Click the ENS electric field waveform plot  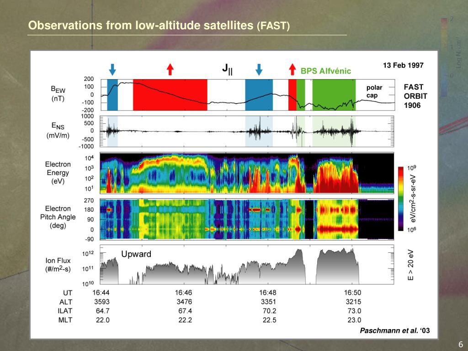[x=247, y=131]
